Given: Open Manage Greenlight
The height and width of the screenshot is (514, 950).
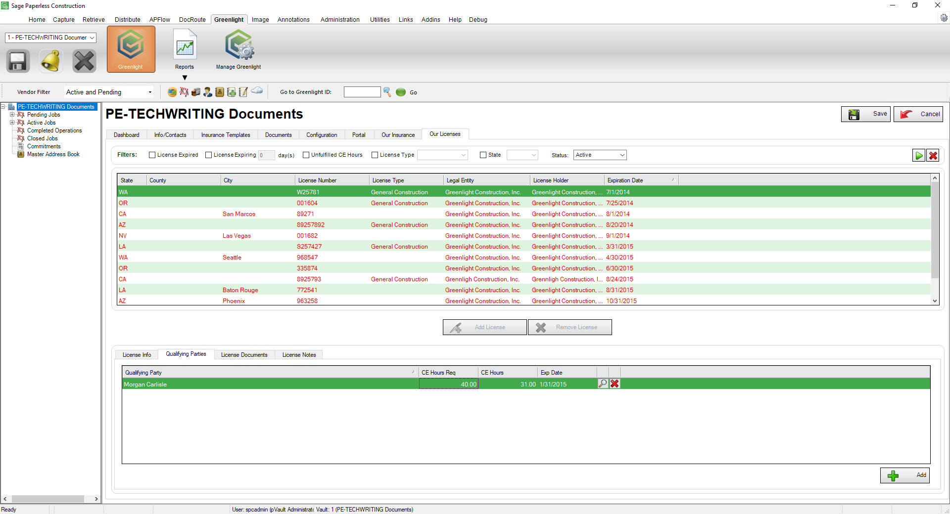Looking at the screenshot, I should [238, 49].
